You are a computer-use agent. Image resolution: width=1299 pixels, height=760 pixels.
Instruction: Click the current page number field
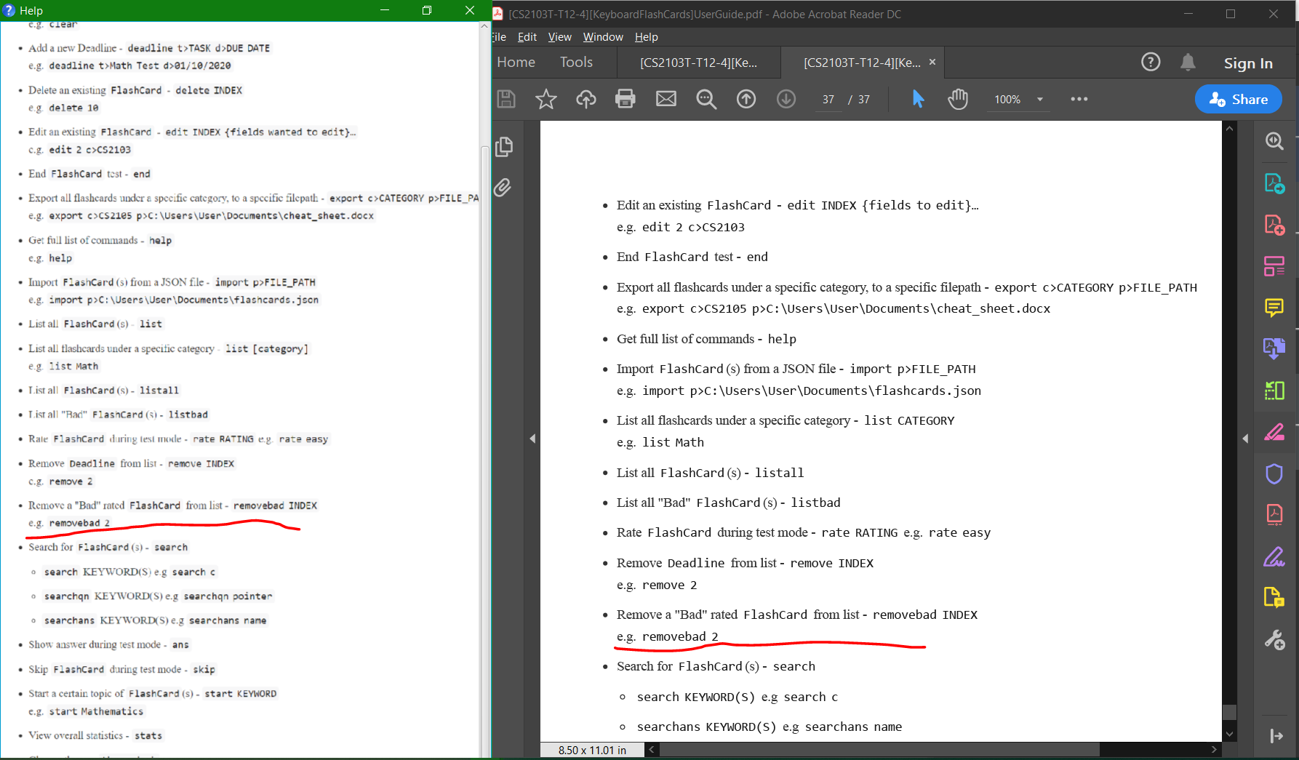click(x=828, y=100)
